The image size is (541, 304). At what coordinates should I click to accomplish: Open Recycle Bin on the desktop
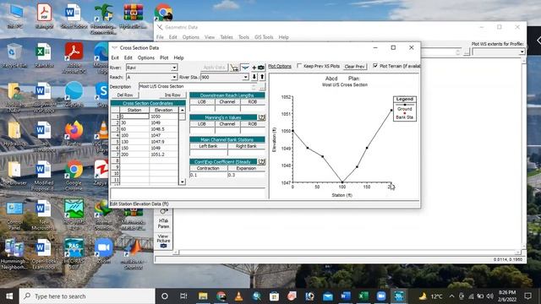coord(14,56)
